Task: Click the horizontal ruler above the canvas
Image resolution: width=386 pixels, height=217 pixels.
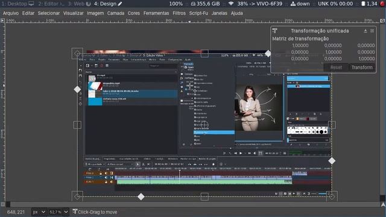Action: click(192, 21)
